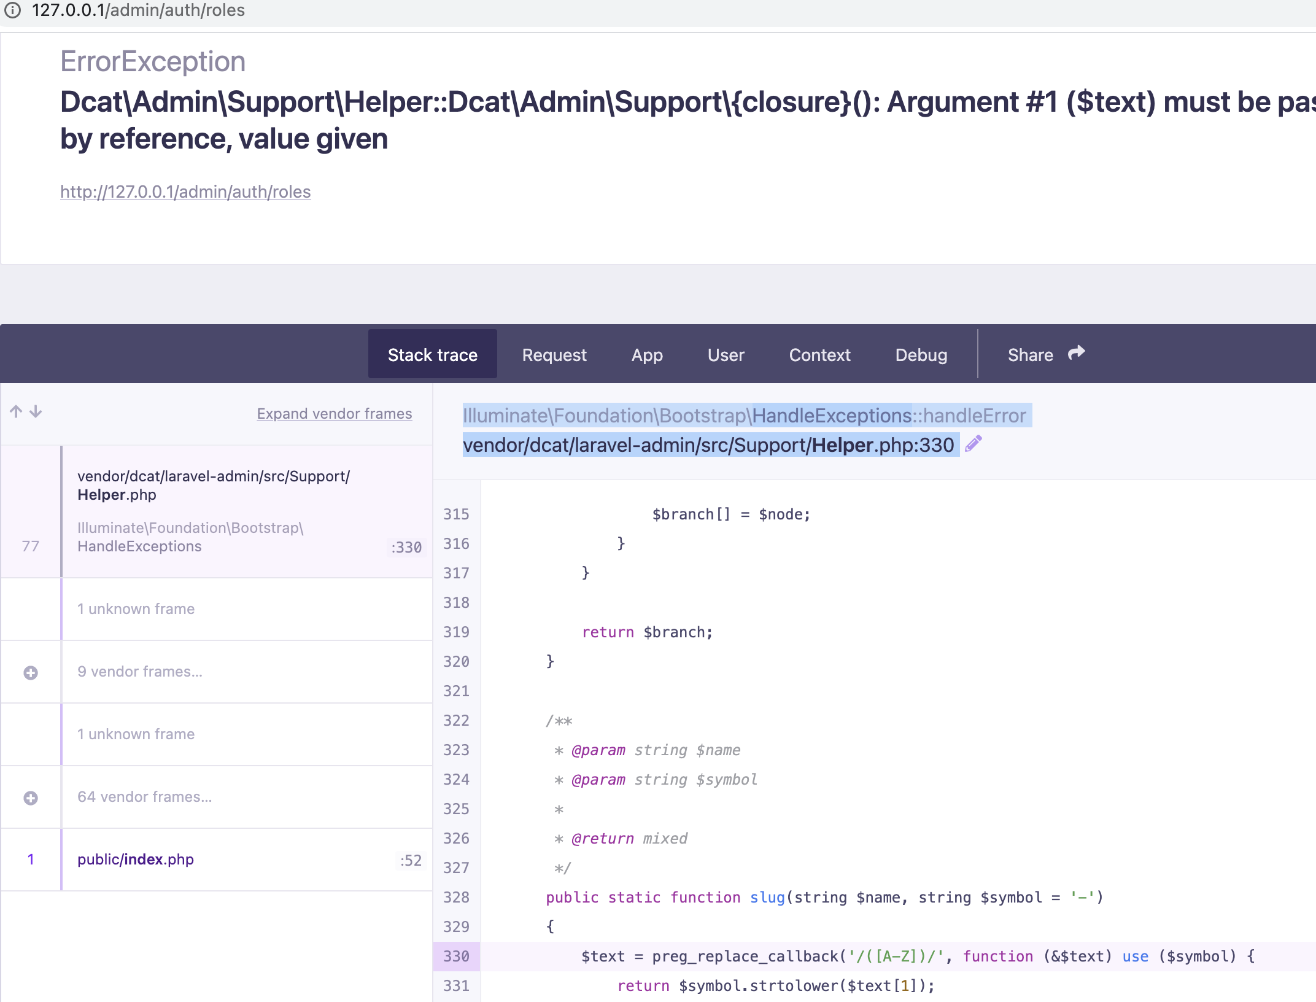Select the Helper.php HandleExceptions frame
This screenshot has height=1002, width=1316.
tap(215, 511)
